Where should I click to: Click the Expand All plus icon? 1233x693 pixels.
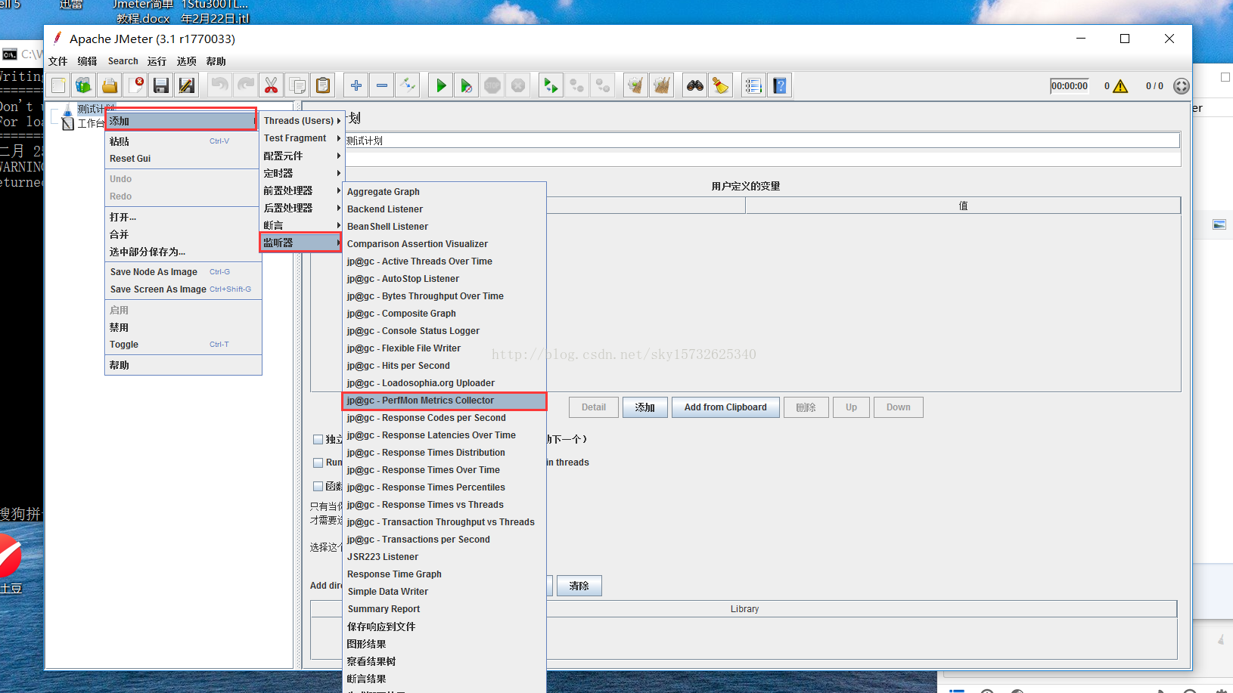[356, 85]
